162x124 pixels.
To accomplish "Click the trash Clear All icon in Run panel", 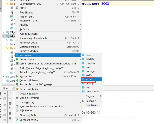I will [x=10, y=118].
